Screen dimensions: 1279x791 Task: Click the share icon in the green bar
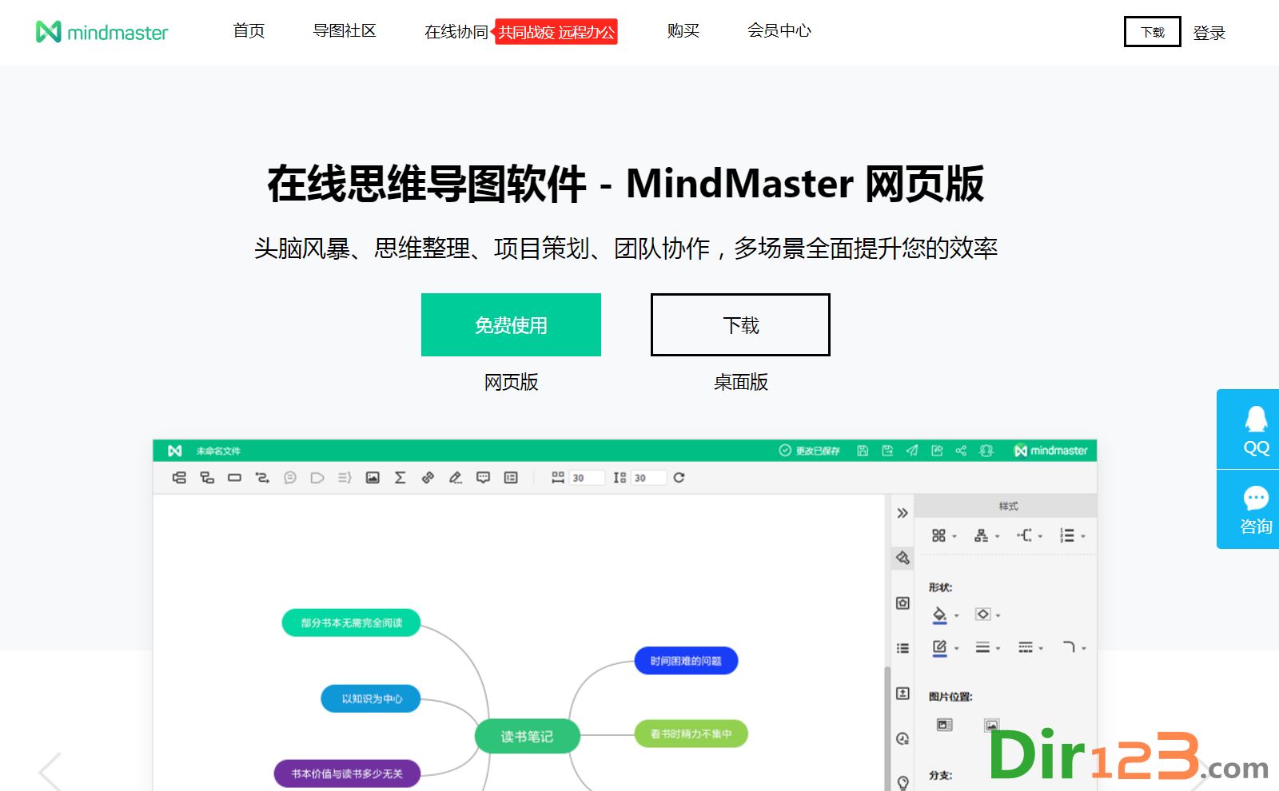[961, 451]
